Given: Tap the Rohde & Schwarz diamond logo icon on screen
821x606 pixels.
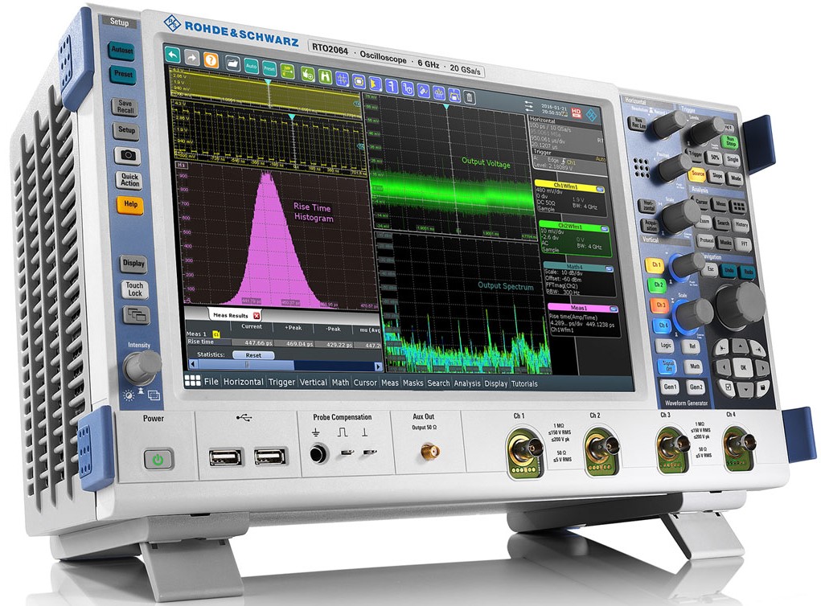Looking at the screenshot, I should 591,115.
